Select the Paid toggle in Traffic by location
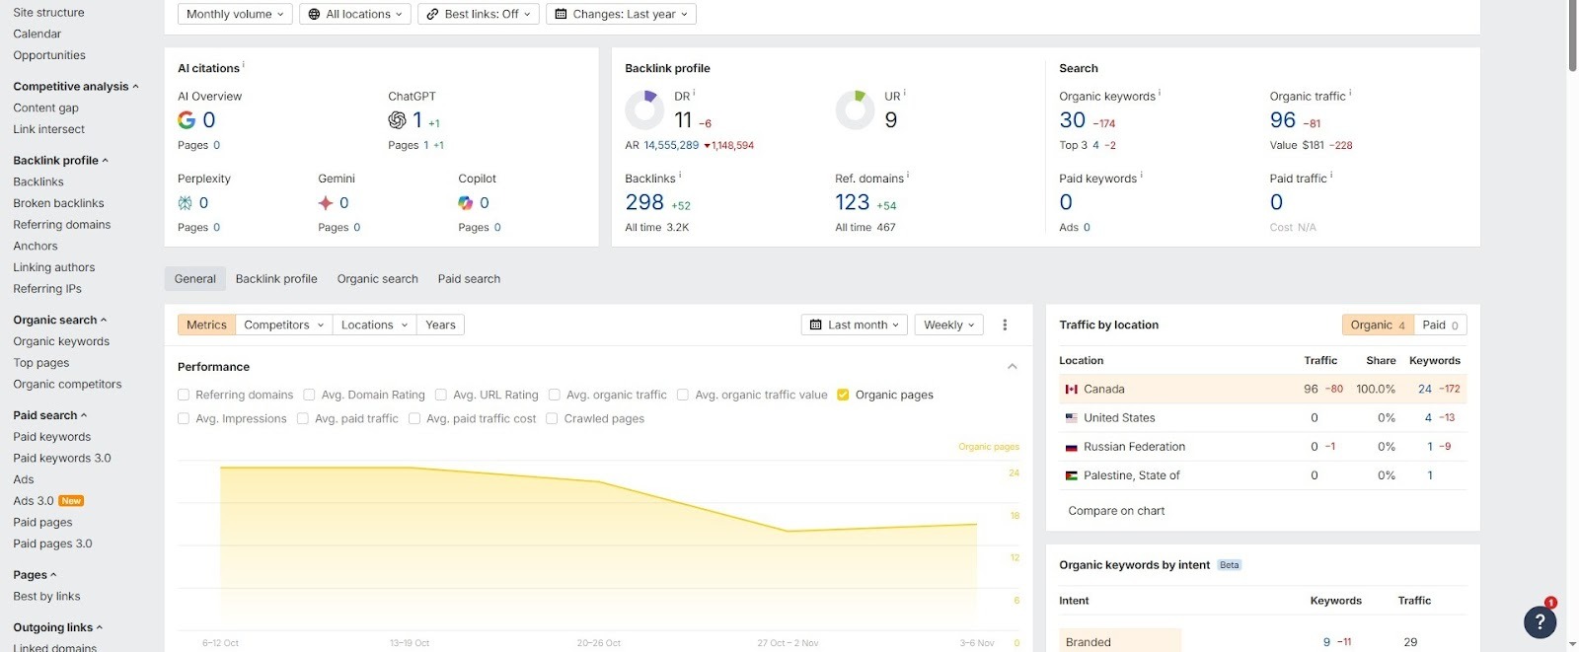1579x652 pixels. [x=1440, y=326]
